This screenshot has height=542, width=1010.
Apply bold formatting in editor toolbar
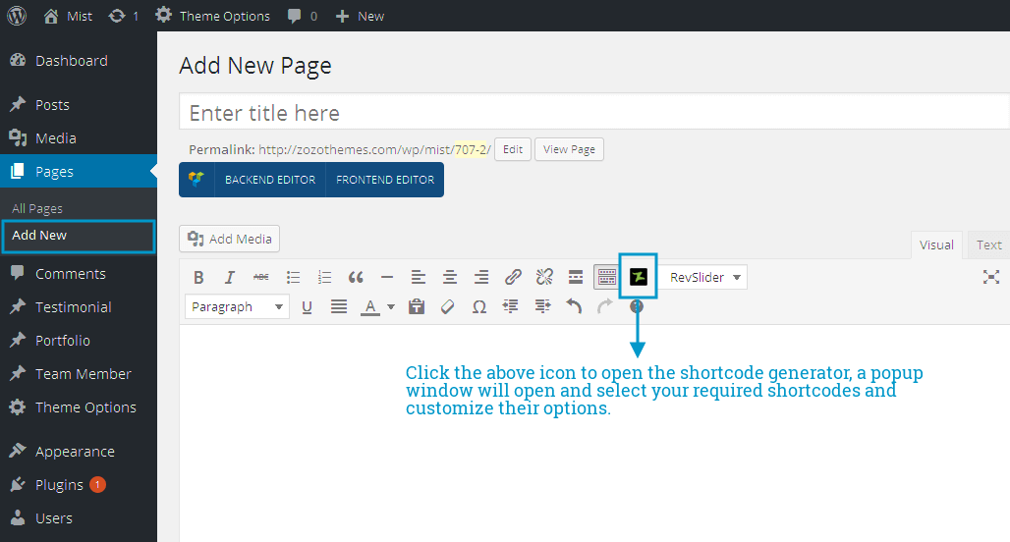click(198, 277)
